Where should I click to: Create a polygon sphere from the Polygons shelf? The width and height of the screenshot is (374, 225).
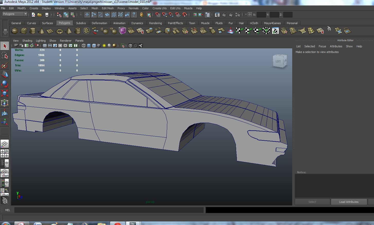click(15, 31)
